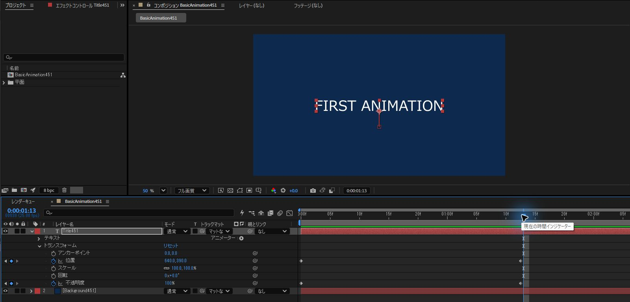Hide the Title451 layer
This screenshot has height=302, width=630.
pos(6,231)
